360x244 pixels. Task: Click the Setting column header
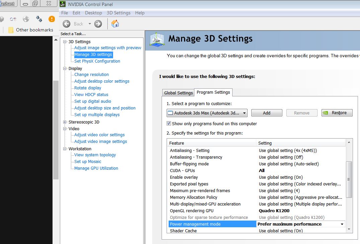pyautogui.click(x=301, y=143)
